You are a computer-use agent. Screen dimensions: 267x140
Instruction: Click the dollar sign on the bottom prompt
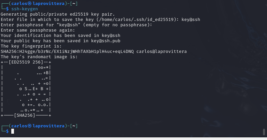(7, 131)
